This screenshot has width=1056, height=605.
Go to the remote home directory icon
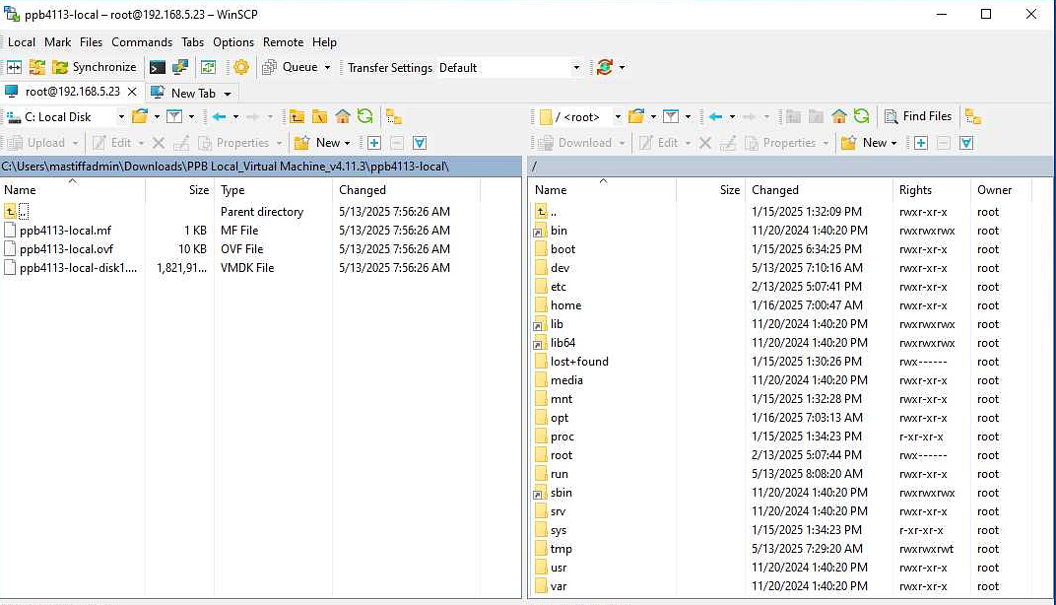[839, 116]
